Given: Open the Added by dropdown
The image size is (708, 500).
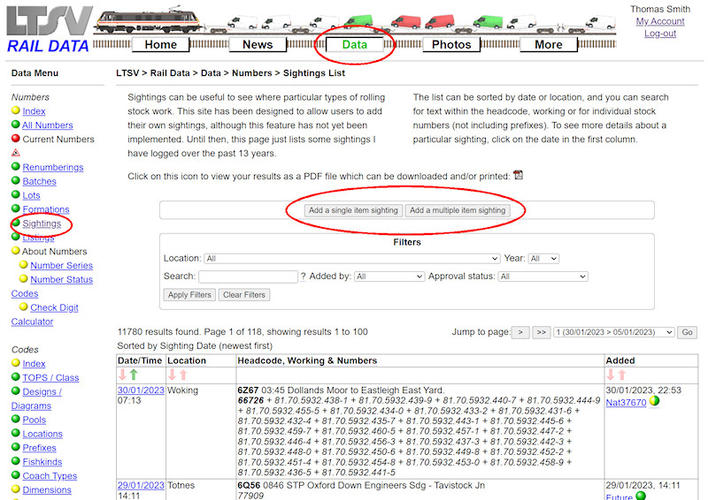Looking at the screenshot, I should coord(389,277).
